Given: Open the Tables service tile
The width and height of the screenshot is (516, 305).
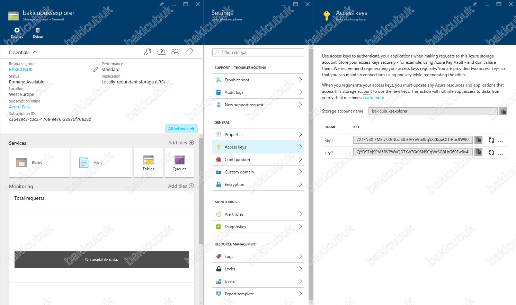Looking at the screenshot, I should tap(148, 163).
